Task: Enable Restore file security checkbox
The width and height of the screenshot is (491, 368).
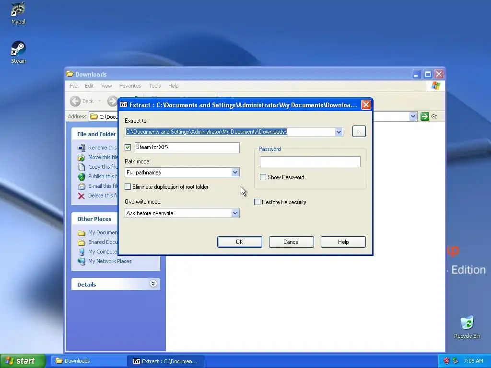Action: point(257,202)
